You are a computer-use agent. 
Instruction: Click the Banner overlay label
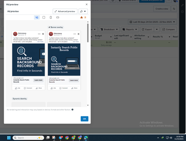point(56,27)
